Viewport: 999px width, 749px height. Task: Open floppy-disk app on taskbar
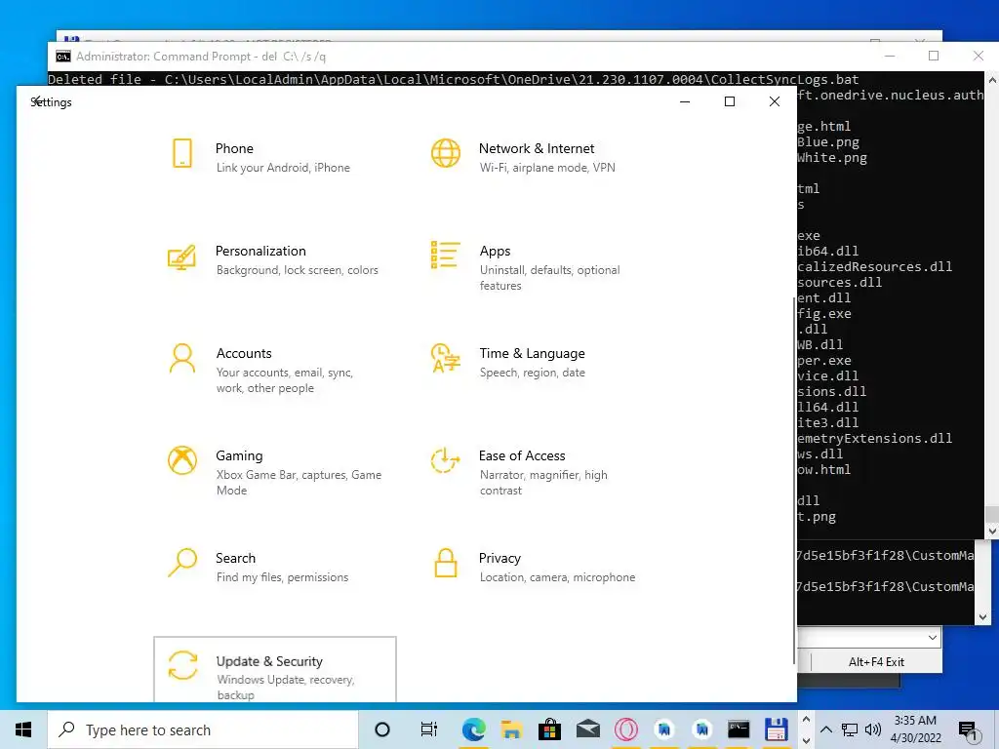tap(776, 729)
